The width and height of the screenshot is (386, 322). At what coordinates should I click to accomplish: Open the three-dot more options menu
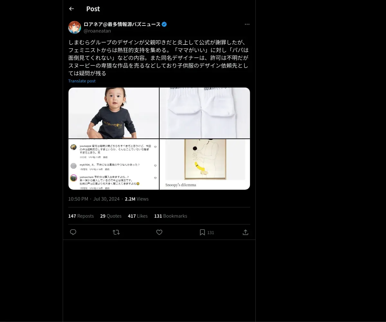[247, 24]
